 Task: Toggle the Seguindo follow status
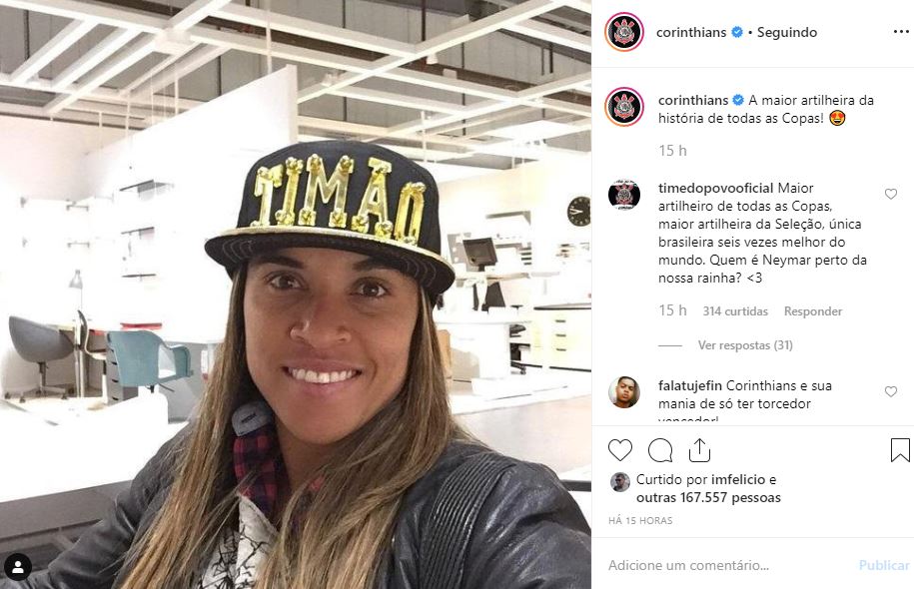[x=787, y=32]
